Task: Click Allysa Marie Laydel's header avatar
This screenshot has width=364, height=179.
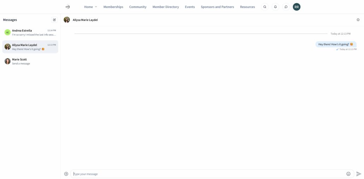Action: [67, 20]
